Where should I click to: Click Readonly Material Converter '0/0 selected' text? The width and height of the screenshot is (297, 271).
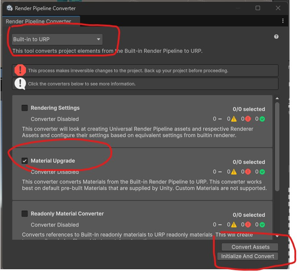point(249,215)
